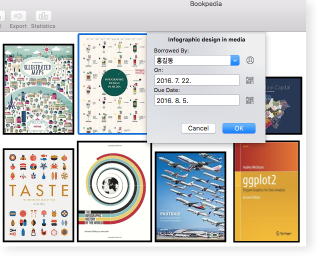Click the Statistics label in toolbar
The width and height of the screenshot is (317, 257).
[43, 26]
